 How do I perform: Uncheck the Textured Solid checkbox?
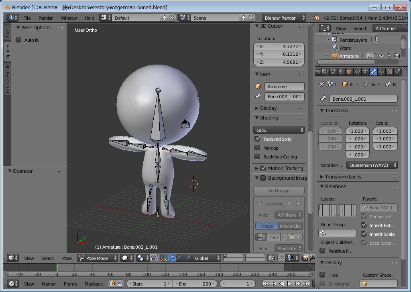click(x=257, y=139)
